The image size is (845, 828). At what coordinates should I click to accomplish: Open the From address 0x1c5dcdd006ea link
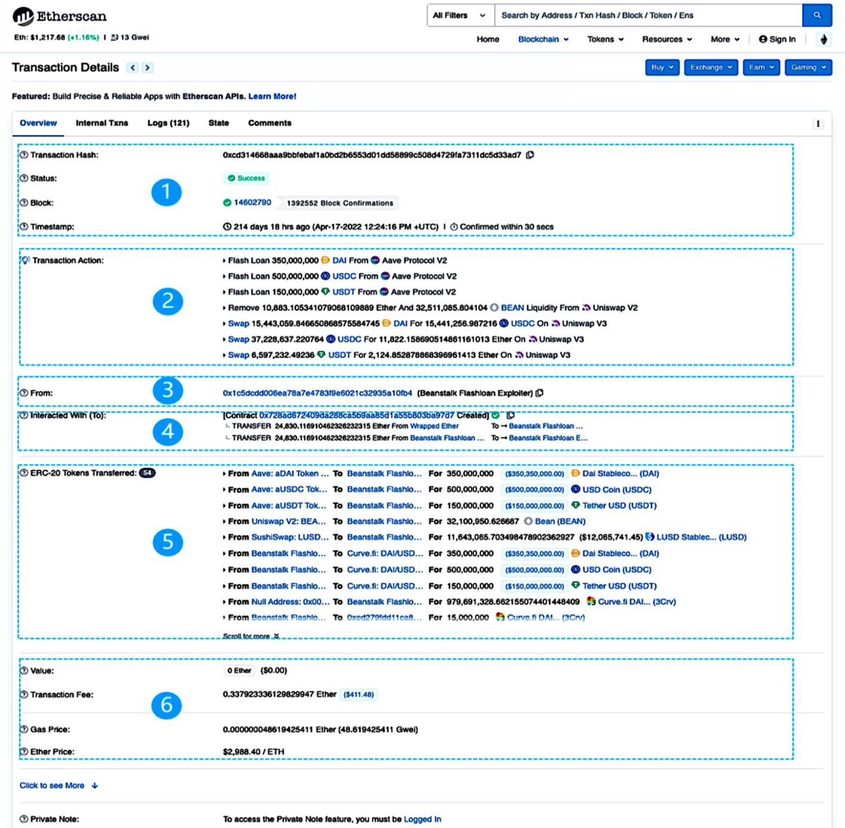(x=317, y=393)
